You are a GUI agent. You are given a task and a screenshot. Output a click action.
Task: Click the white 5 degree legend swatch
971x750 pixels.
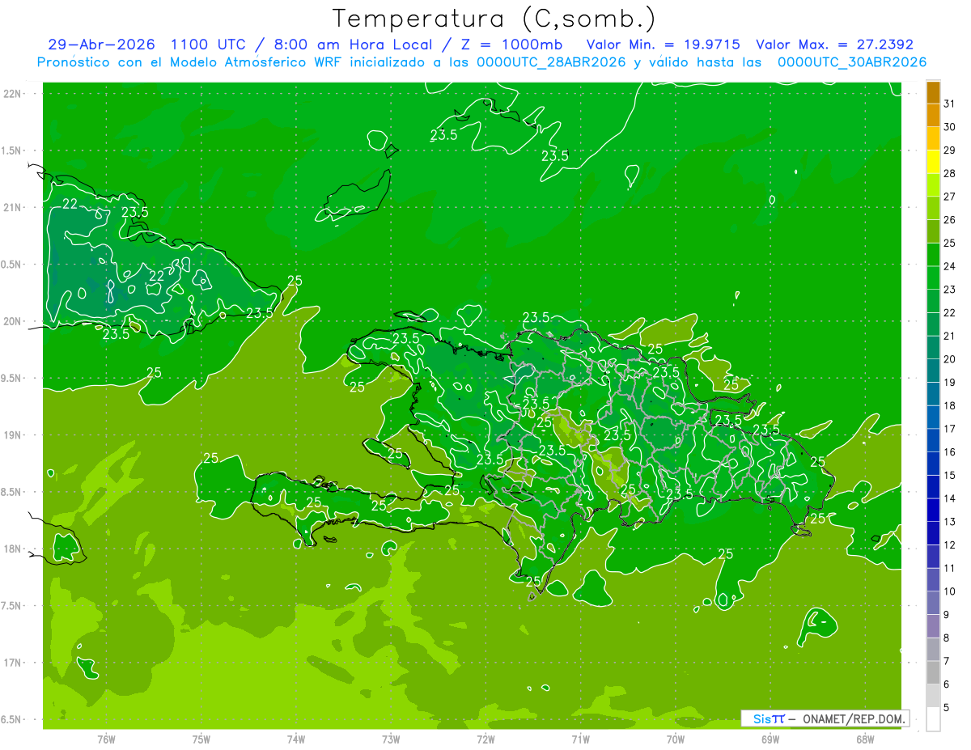click(933, 719)
